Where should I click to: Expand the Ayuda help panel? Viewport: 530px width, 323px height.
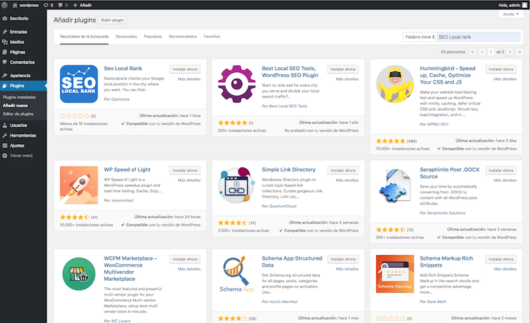[510, 14]
